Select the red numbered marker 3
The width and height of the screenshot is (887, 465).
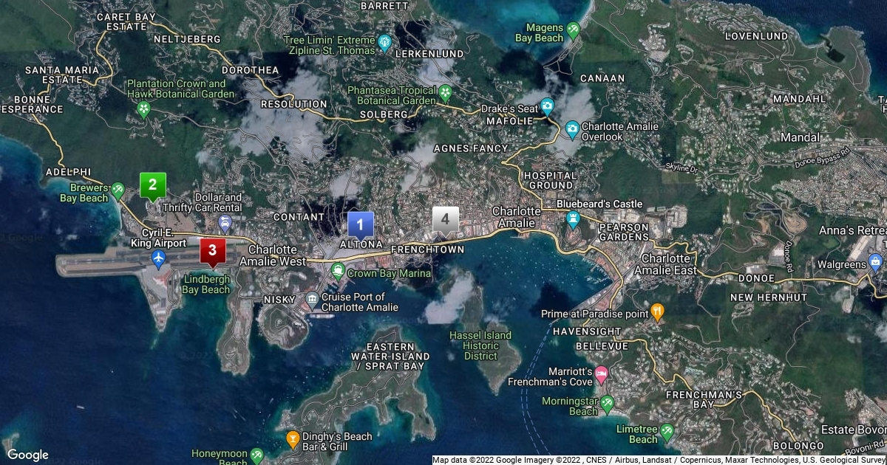[x=213, y=250]
